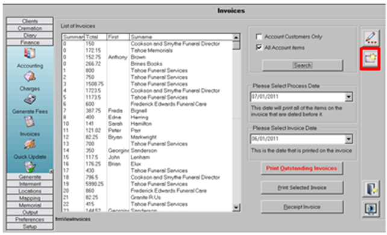Click the checkmark document icon below Quick Update
387x235 pixels.
point(30,167)
